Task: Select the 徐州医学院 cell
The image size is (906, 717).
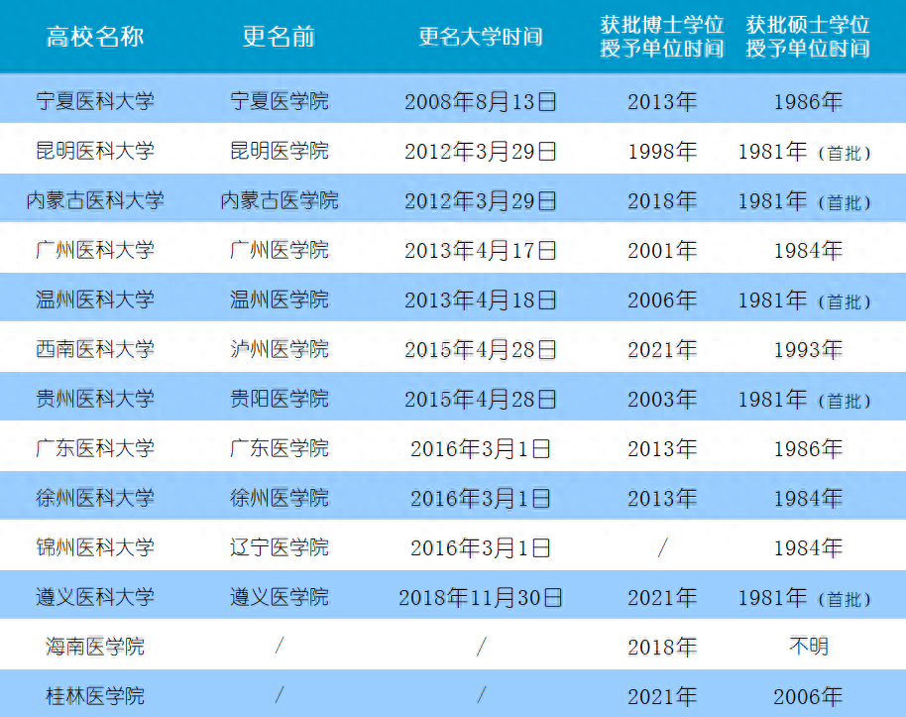Action: click(280, 498)
